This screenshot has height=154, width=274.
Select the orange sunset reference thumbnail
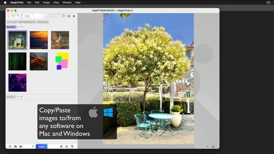pos(39,40)
